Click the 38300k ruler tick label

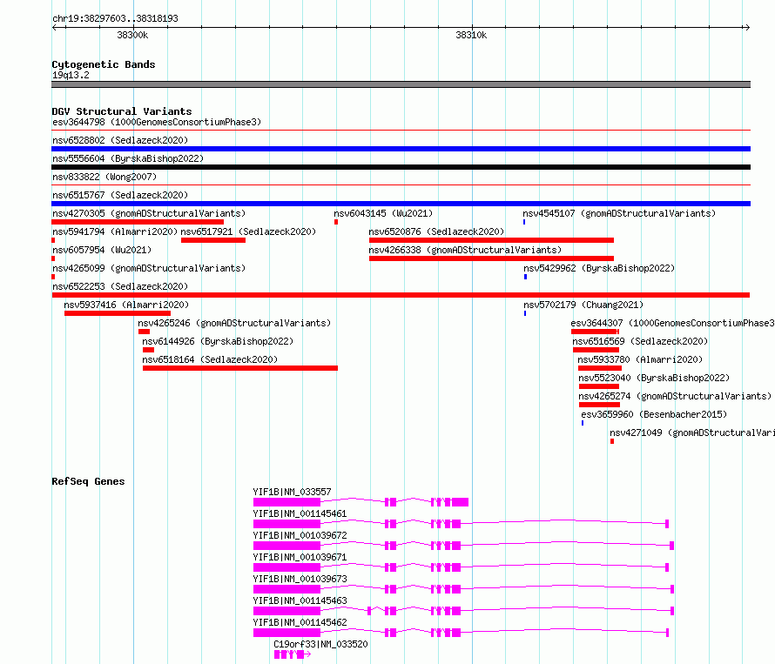132,35
